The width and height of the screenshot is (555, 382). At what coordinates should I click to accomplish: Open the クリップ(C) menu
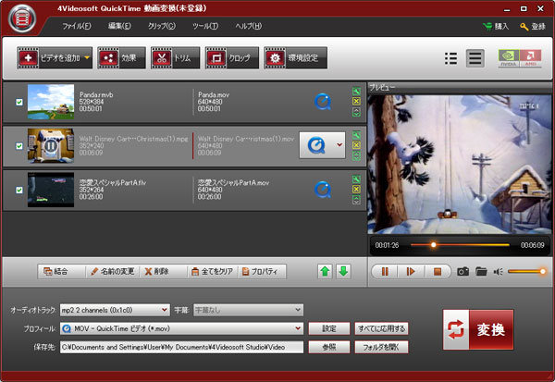161,26
